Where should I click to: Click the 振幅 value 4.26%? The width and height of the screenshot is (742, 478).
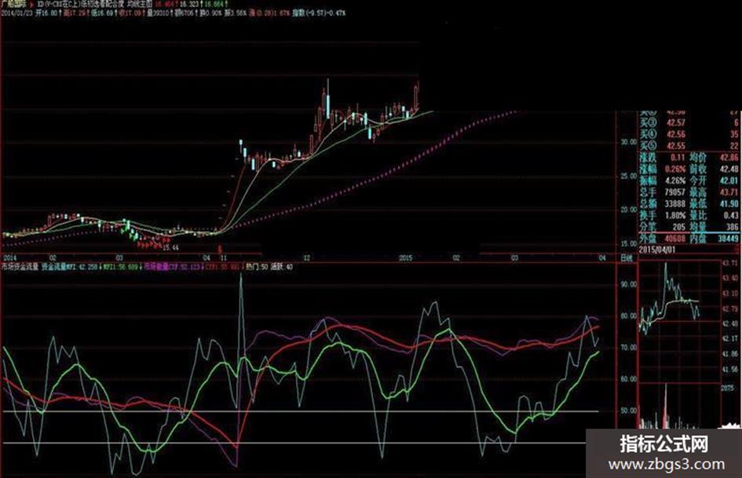(x=675, y=181)
